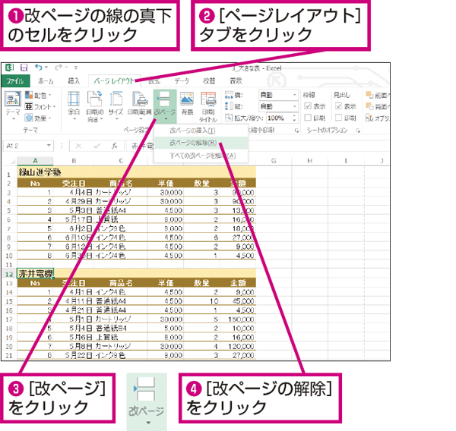
Task: Open the 拡大縮小印刷 dialog launcher
Action: (296, 131)
